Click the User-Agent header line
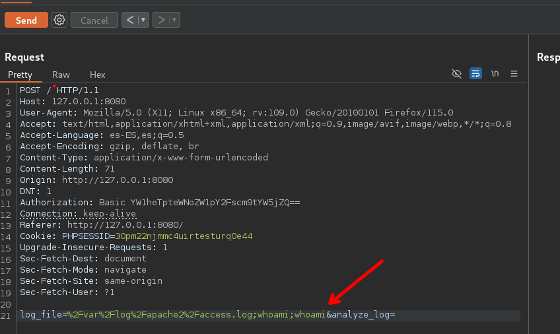Viewport: 560px width, 334px height. pos(236,113)
